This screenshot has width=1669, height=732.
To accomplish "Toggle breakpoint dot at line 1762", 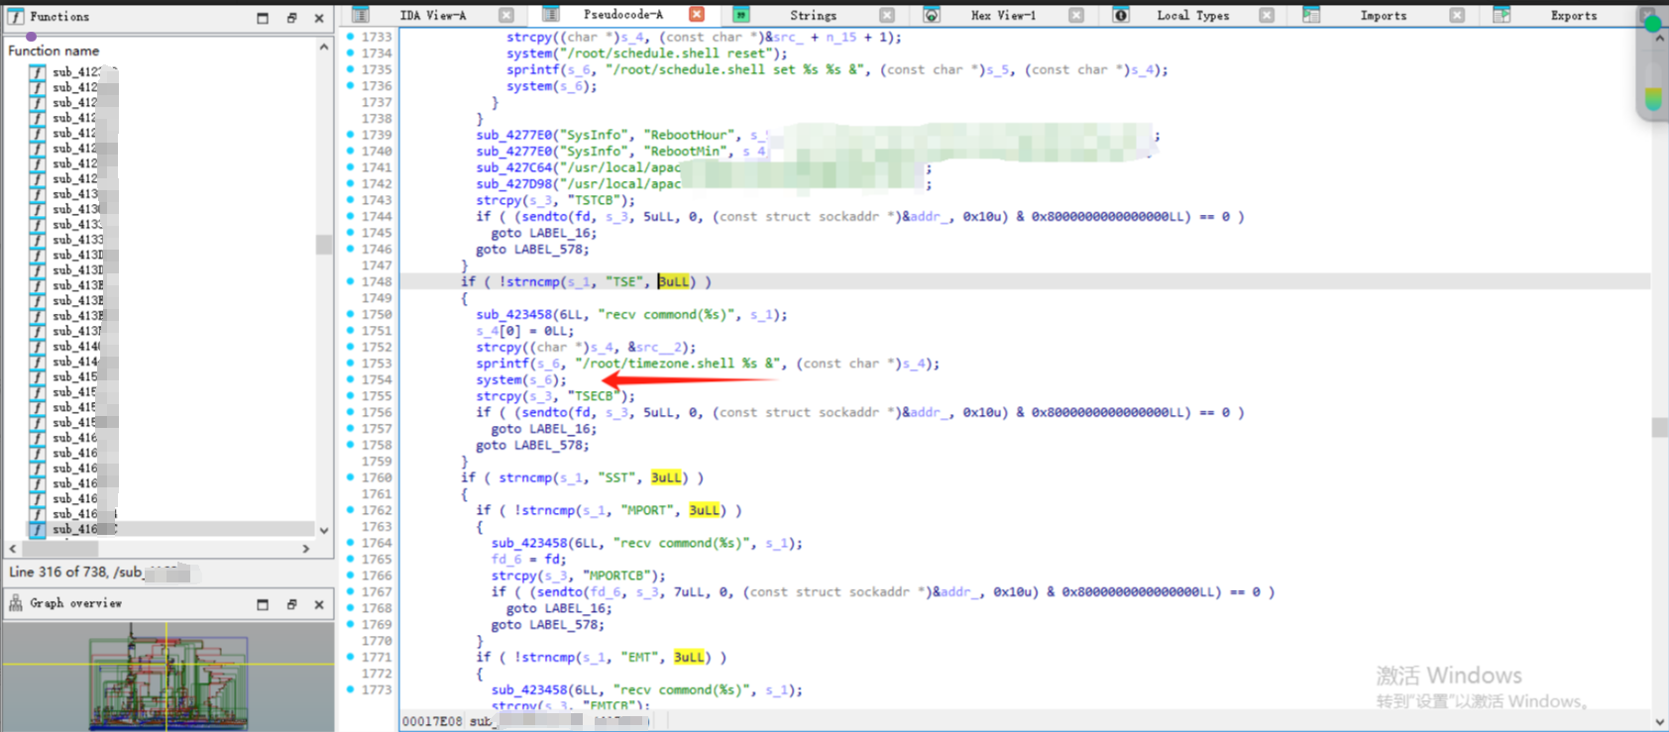I will pyautogui.click(x=350, y=510).
